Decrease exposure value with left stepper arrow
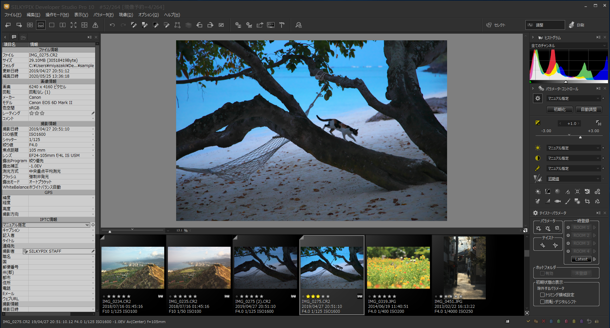Image resolution: width=610 pixels, height=328 pixels. 560,124
